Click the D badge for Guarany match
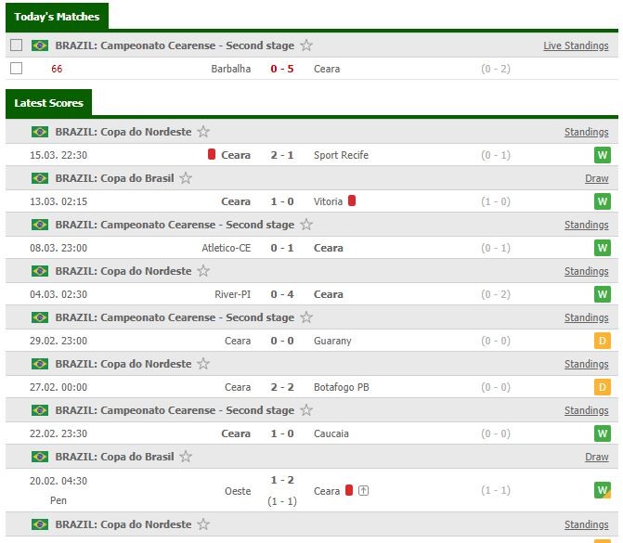Screen dimensions: 623x543 point(603,341)
